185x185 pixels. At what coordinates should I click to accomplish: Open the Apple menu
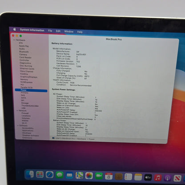point(15,29)
